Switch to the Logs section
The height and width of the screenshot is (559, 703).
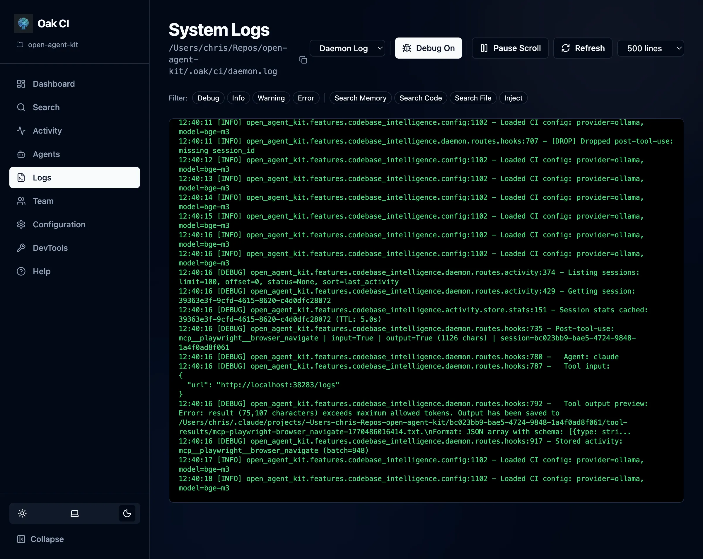[x=41, y=178]
